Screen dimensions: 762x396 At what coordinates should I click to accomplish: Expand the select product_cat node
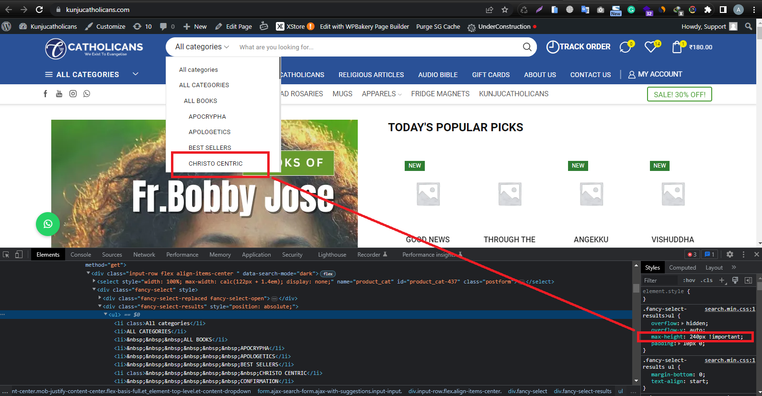pos(94,282)
